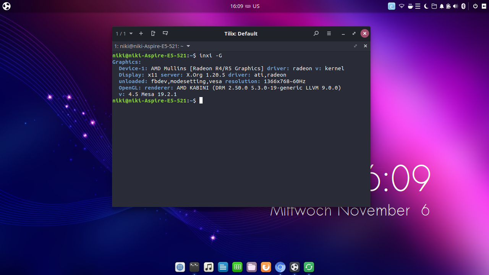Click the '1366x768~60Hz' resolution text
The width and height of the screenshot is (489, 275).
[x=285, y=81]
